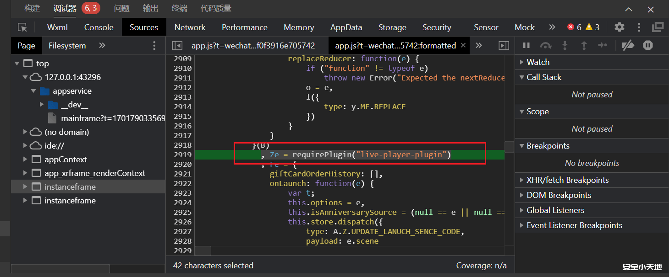Click line number 2919 gutter

182,155
